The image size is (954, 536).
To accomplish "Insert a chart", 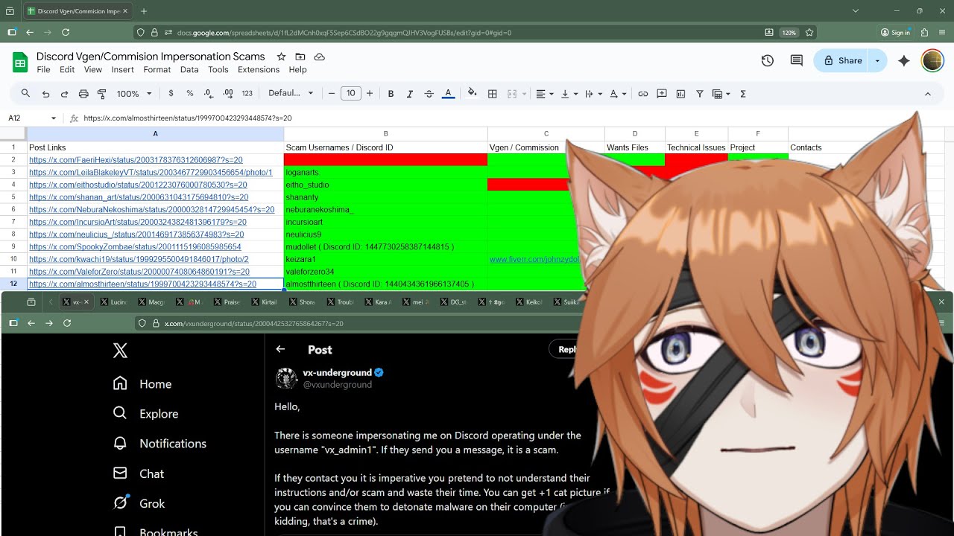I will pyautogui.click(x=680, y=94).
